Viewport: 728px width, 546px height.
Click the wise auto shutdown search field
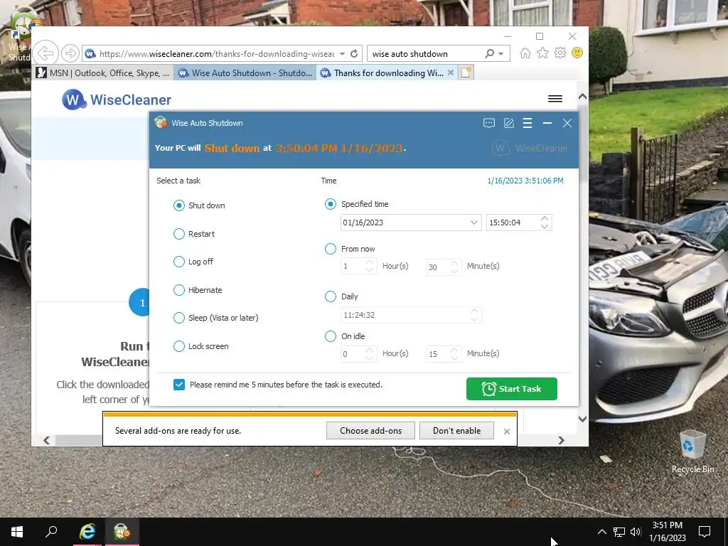[427, 54]
